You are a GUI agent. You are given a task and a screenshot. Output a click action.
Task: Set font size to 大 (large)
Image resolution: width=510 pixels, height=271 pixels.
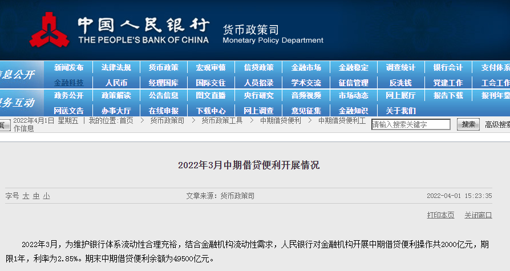pyautogui.click(x=26, y=196)
